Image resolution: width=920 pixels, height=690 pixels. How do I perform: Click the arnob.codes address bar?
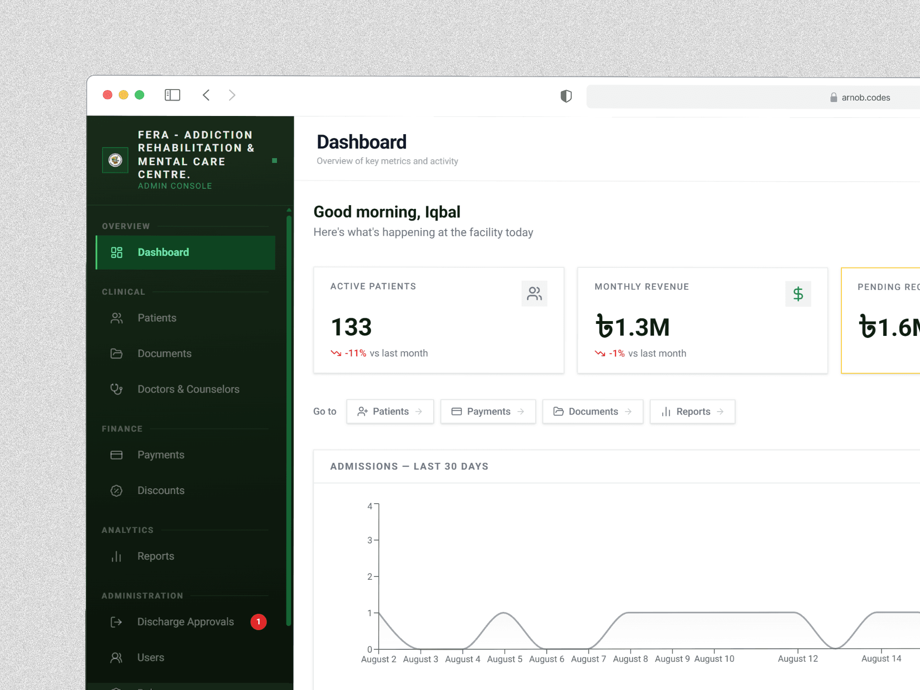(x=753, y=97)
